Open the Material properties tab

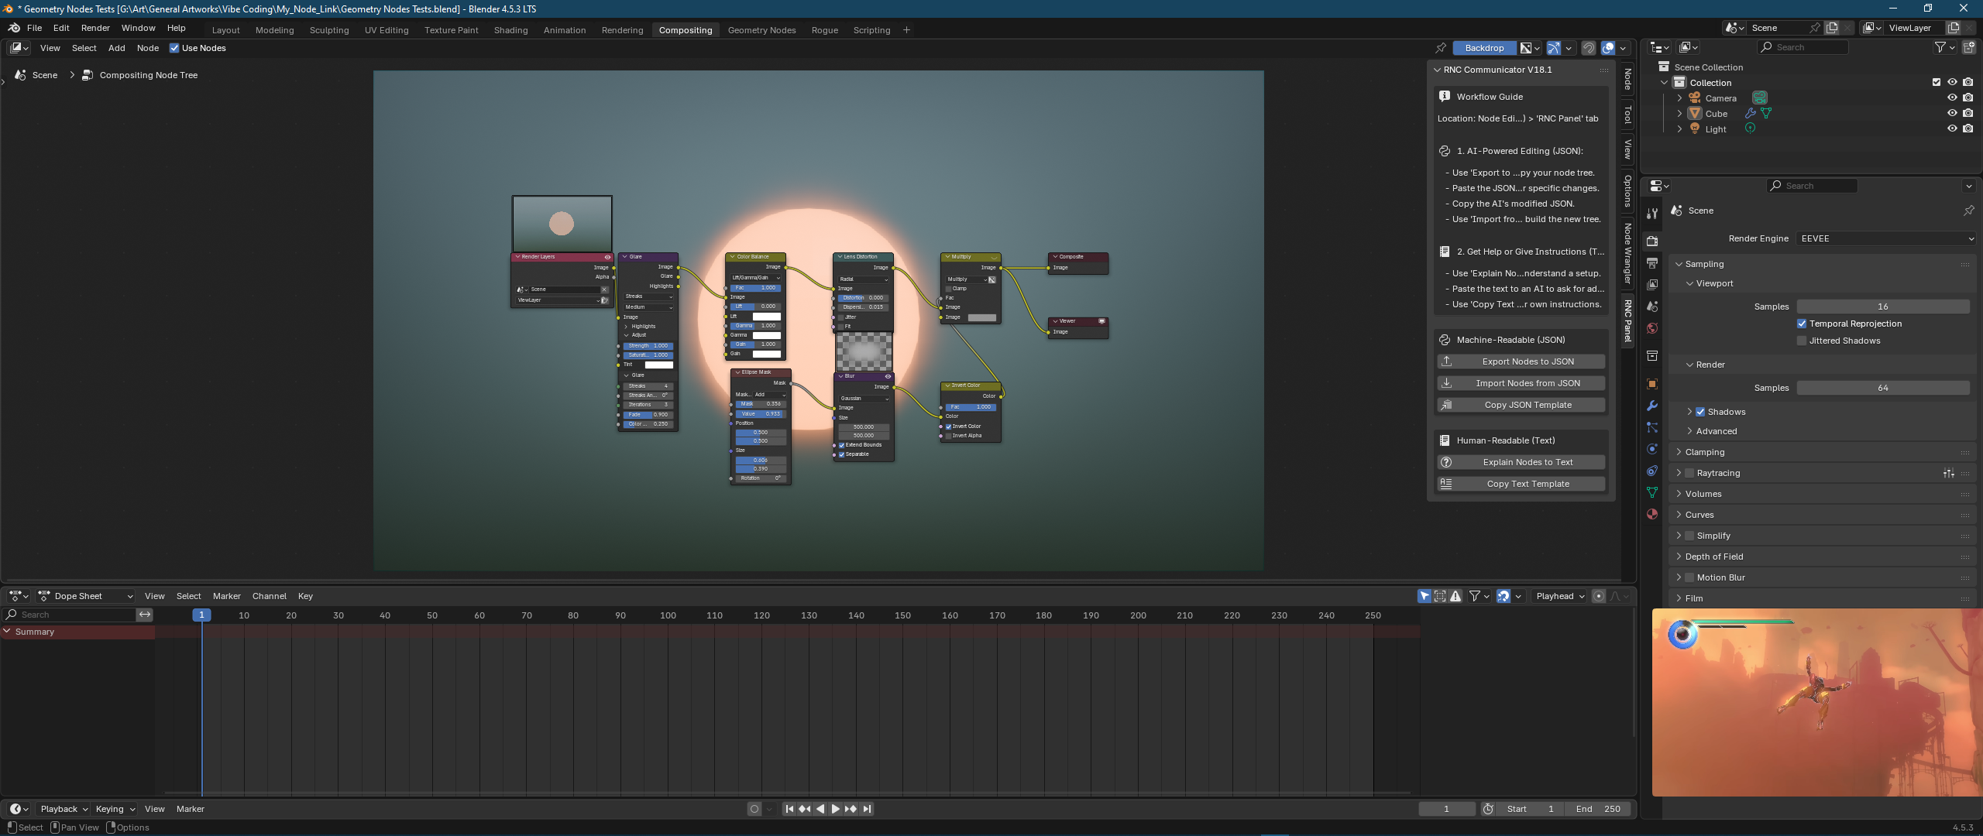[x=1652, y=514]
